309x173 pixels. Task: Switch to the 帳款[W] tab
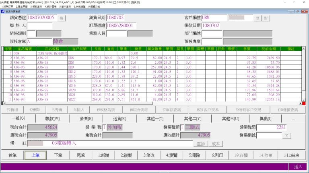click(52, 119)
